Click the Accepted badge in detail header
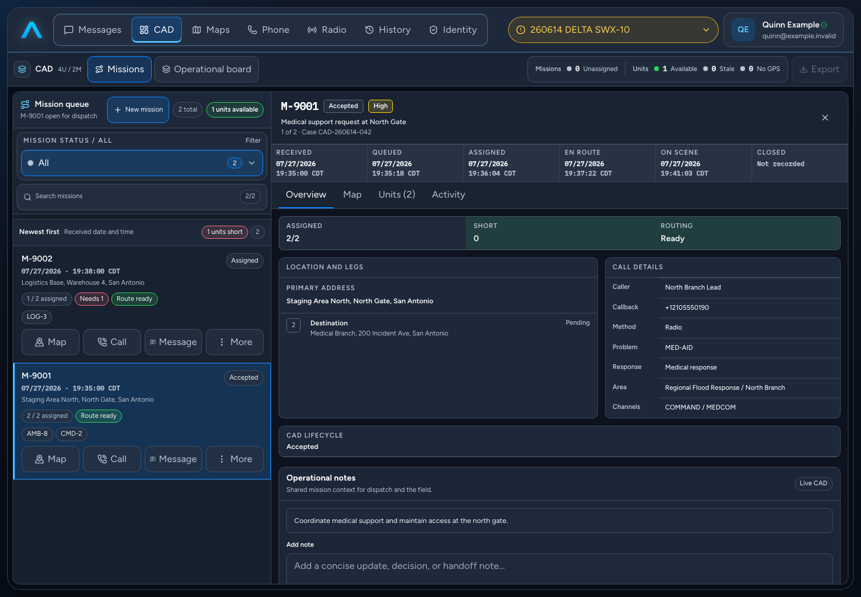 pos(343,106)
